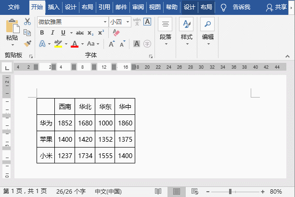Click the Superscript button
This screenshot has width=295, height=197.
(x=101, y=33)
